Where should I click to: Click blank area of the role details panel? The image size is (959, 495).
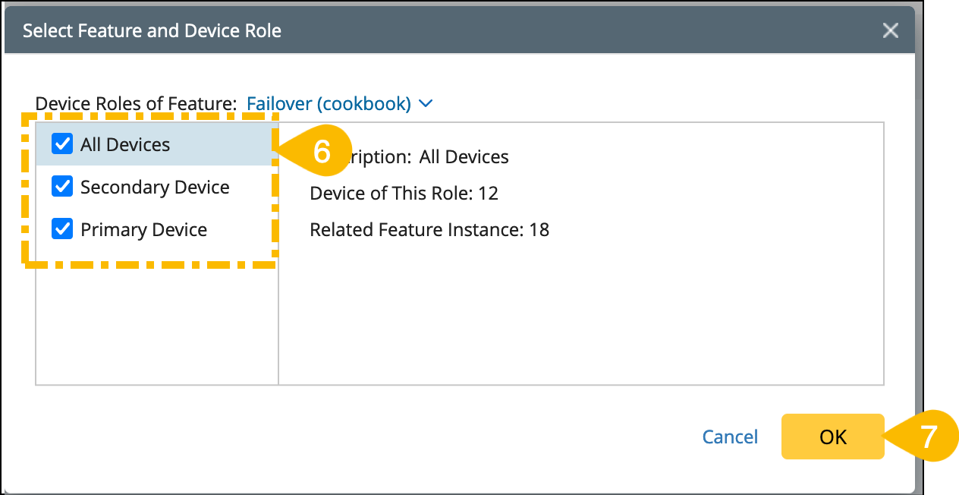point(580,319)
